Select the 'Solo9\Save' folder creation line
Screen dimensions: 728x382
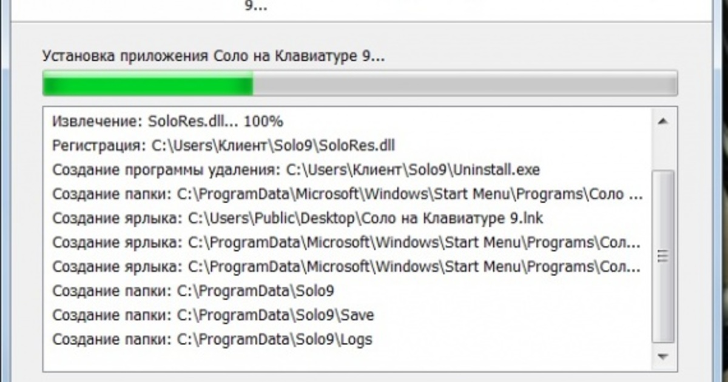pos(213,315)
